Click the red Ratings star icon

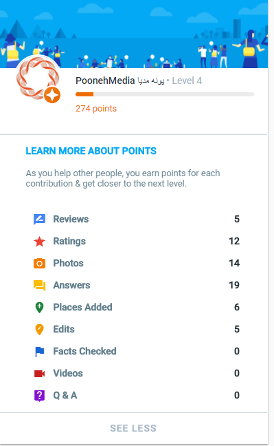(39, 242)
